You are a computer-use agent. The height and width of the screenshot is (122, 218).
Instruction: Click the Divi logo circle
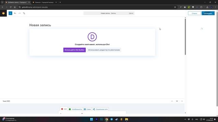coord(92,37)
